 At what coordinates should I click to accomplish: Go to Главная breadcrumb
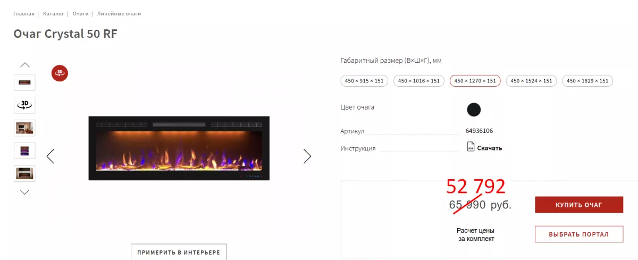[x=24, y=13]
